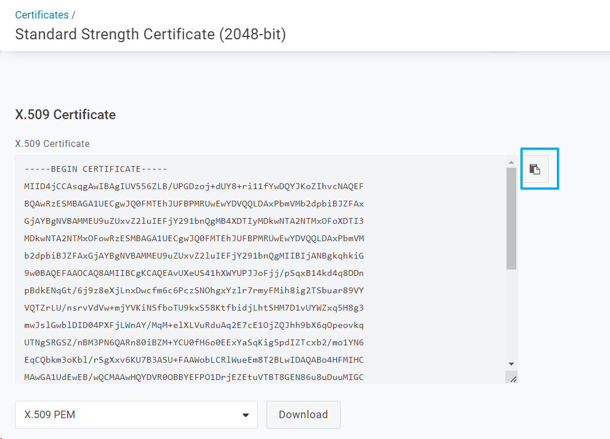The width and height of the screenshot is (610, 439).
Task: Open the X.509 PEM format dropdown
Action: point(136,415)
